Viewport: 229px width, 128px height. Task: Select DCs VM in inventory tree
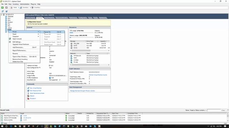(9, 18)
